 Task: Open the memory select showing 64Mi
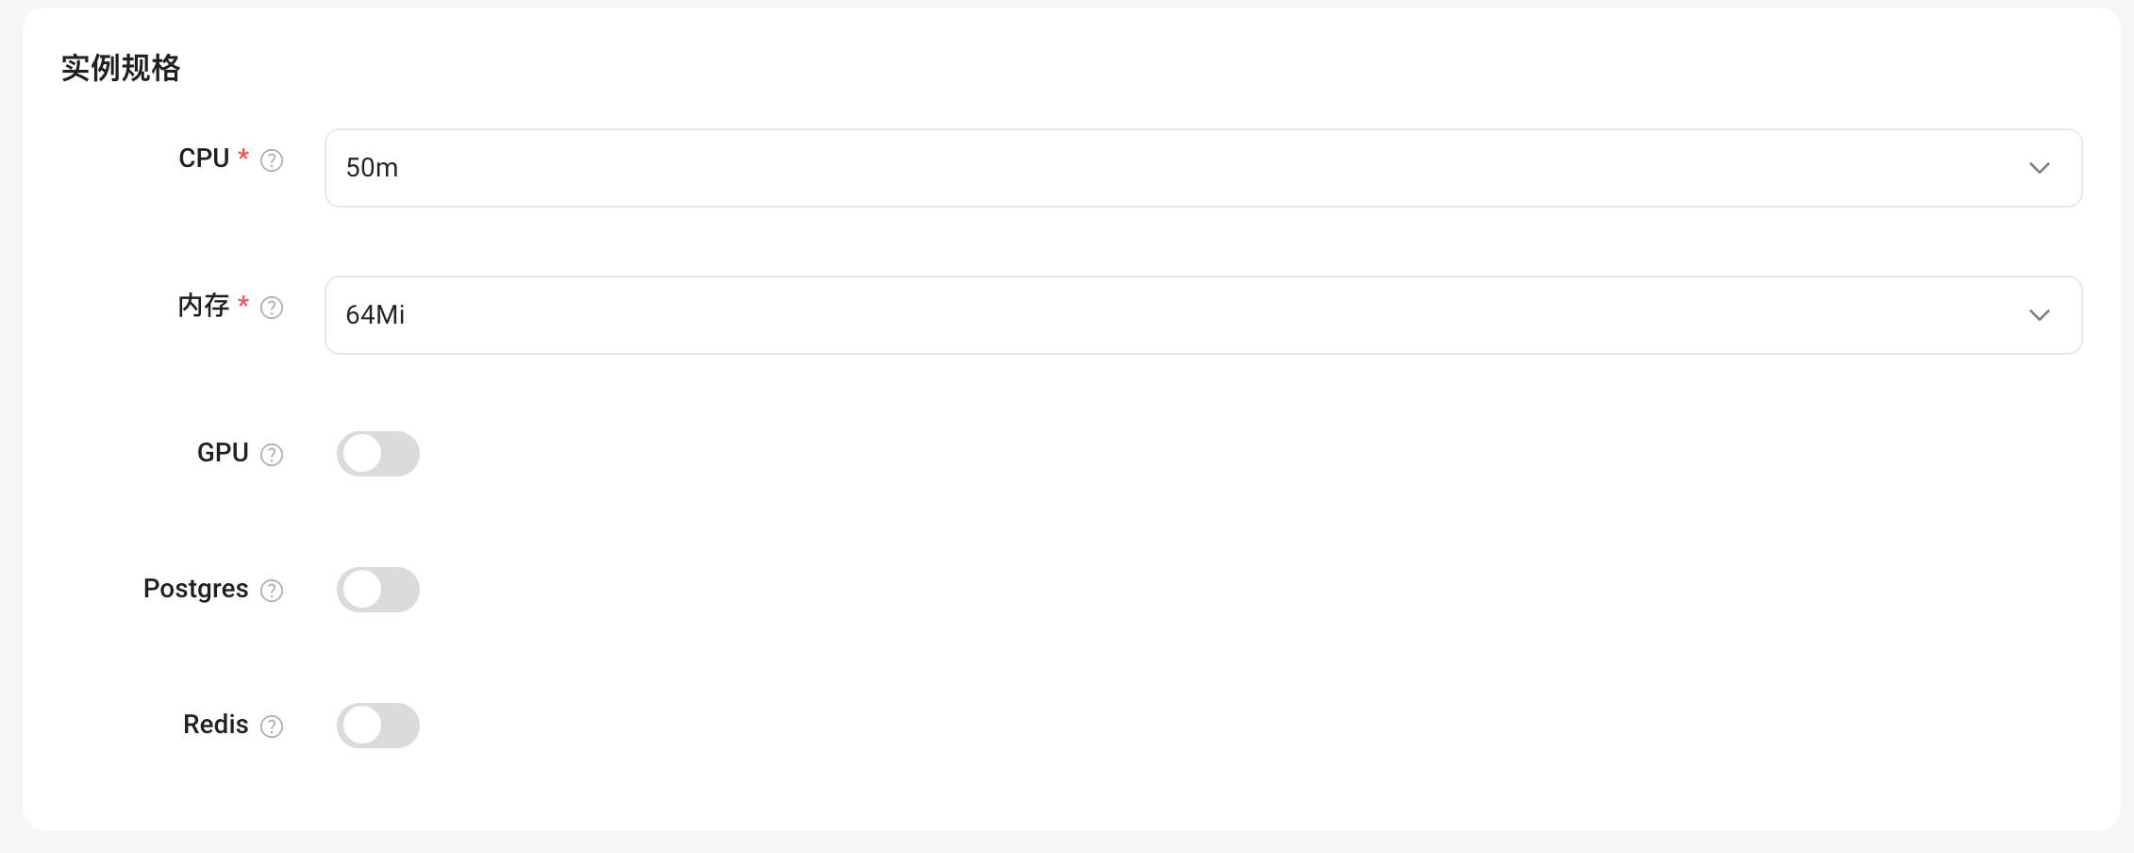click(x=1203, y=315)
